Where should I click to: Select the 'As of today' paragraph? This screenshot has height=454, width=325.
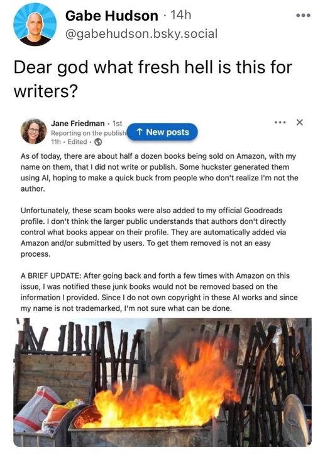pyautogui.click(x=159, y=172)
